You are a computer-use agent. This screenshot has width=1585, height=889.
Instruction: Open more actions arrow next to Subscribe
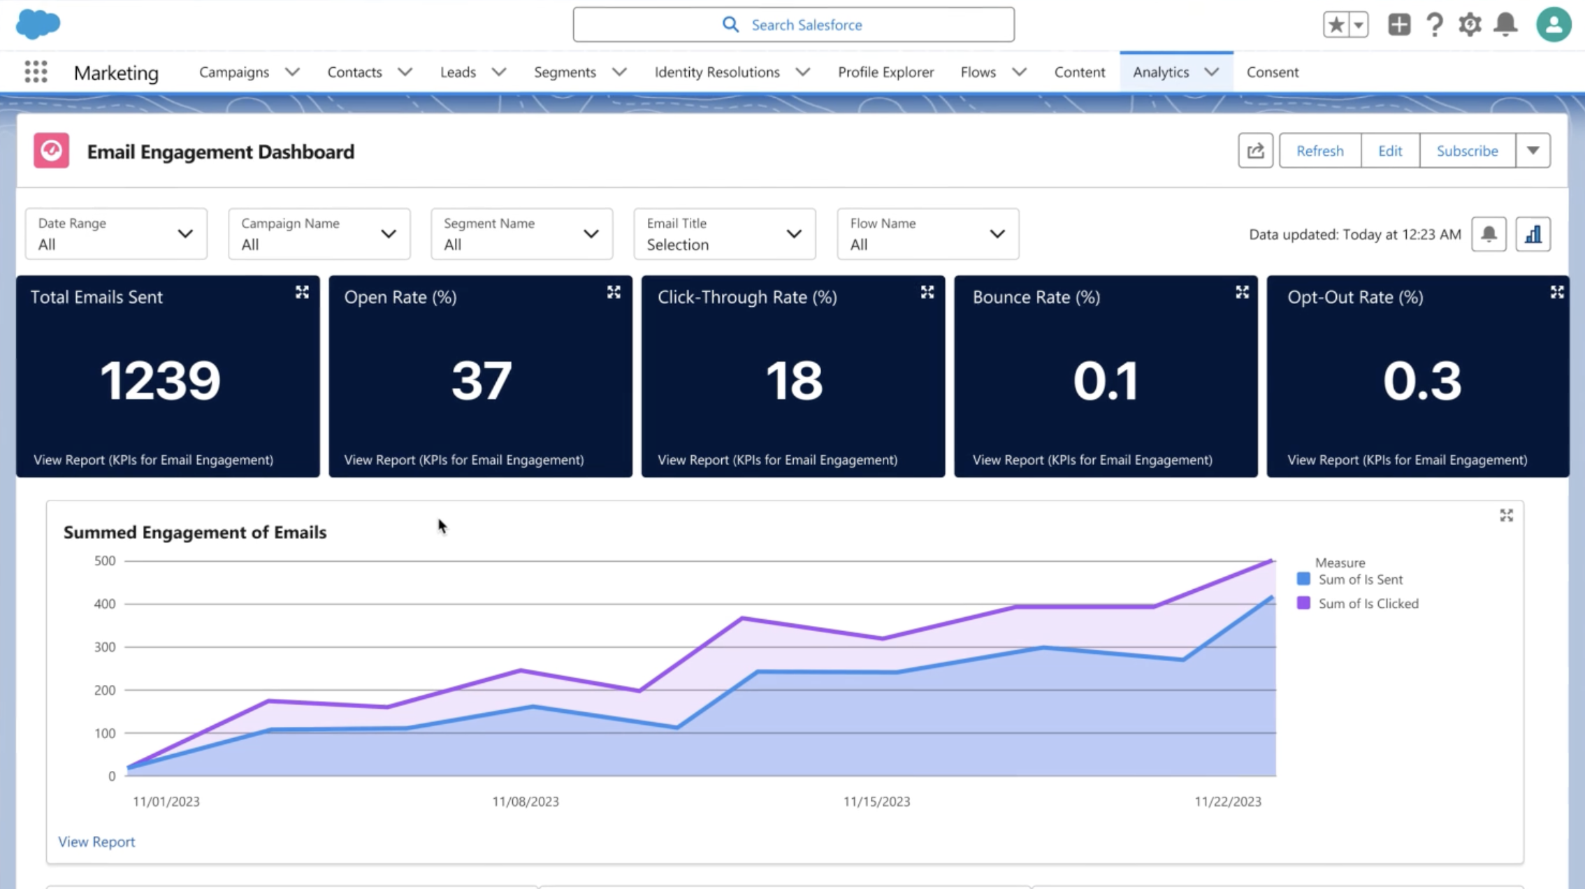[x=1533, y=150]
